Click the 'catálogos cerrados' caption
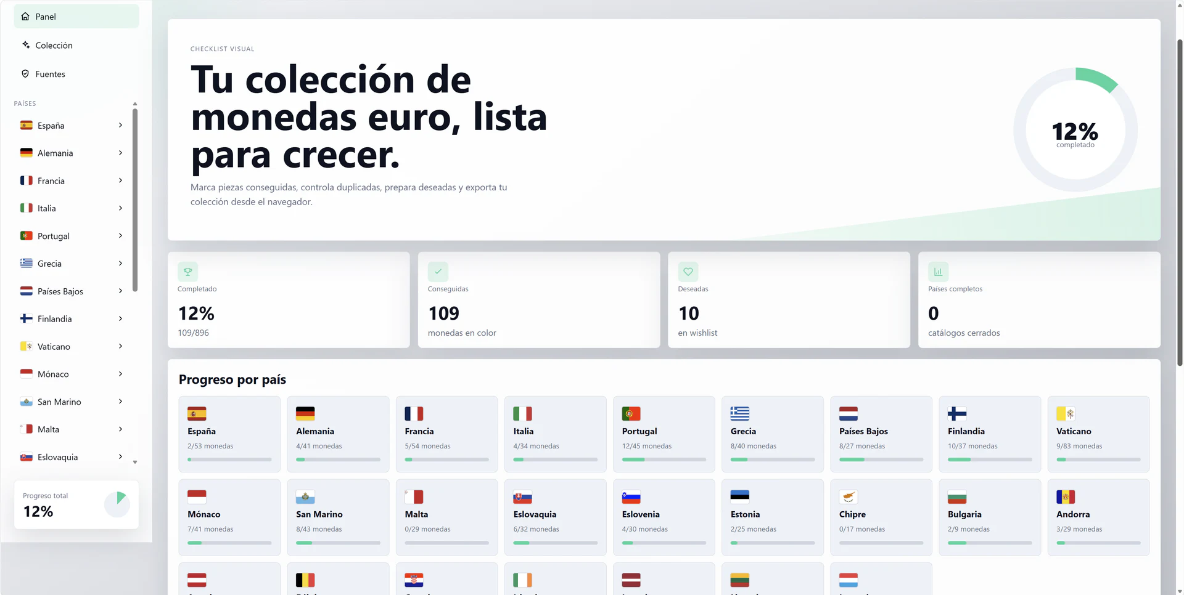 (x=964, y=333)
